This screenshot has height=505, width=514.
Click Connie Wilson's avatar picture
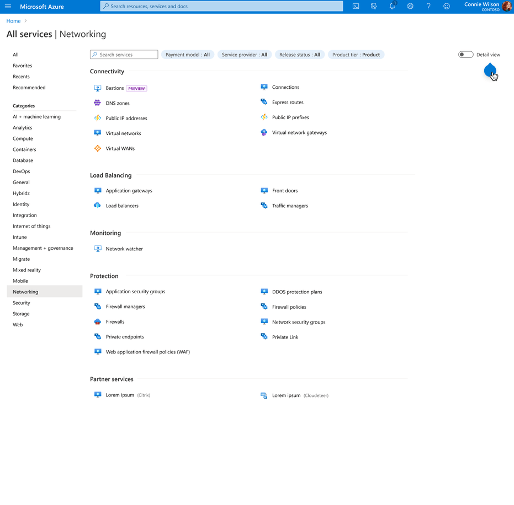[507, 7]
